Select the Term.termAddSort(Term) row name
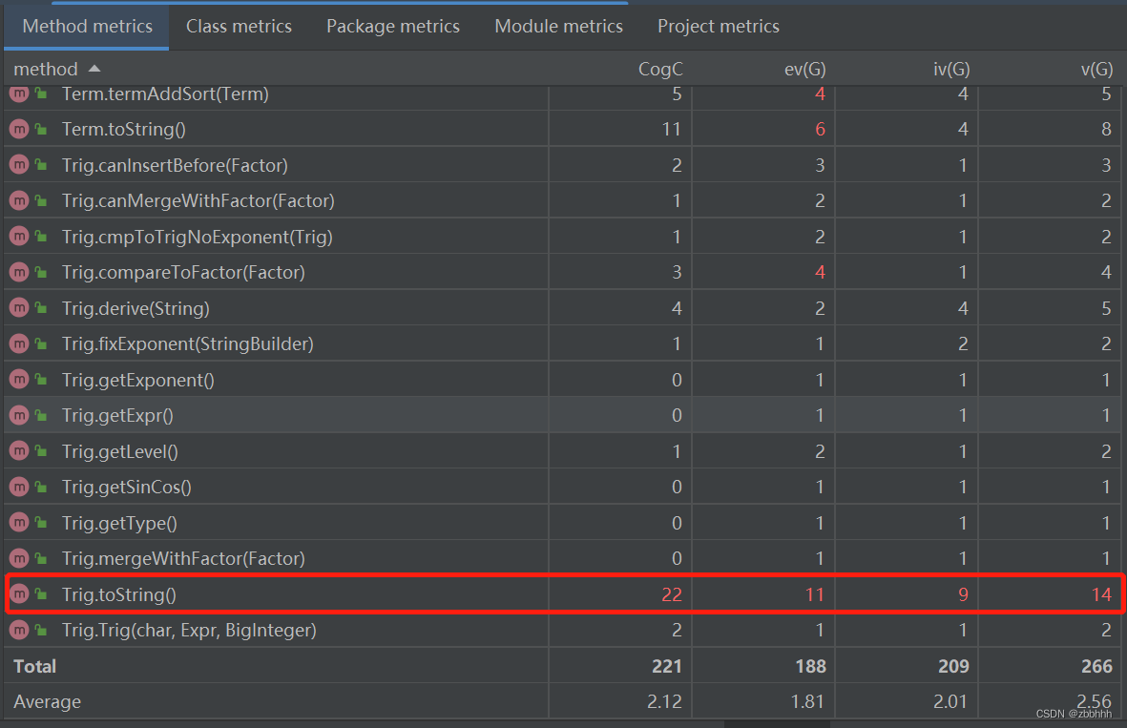 [x=165, y=94]
